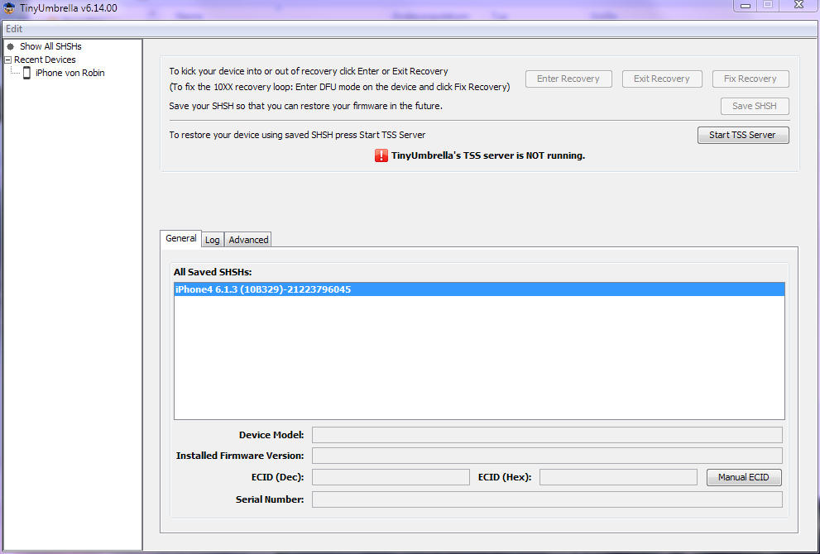Open the Advanced tab
The height and width of the screenshot is (554, 820).
pyautogui.click(x=248, y=240)
